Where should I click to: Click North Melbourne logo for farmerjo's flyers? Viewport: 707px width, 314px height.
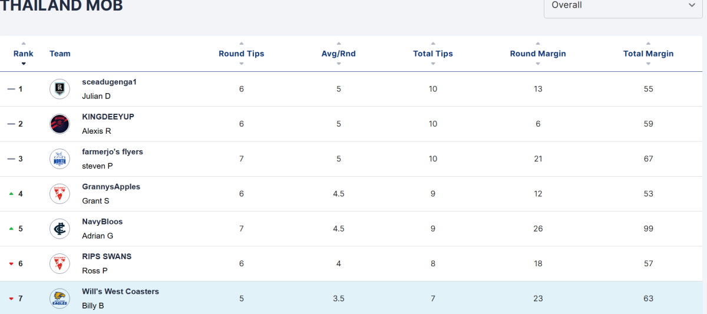(60, 158)
